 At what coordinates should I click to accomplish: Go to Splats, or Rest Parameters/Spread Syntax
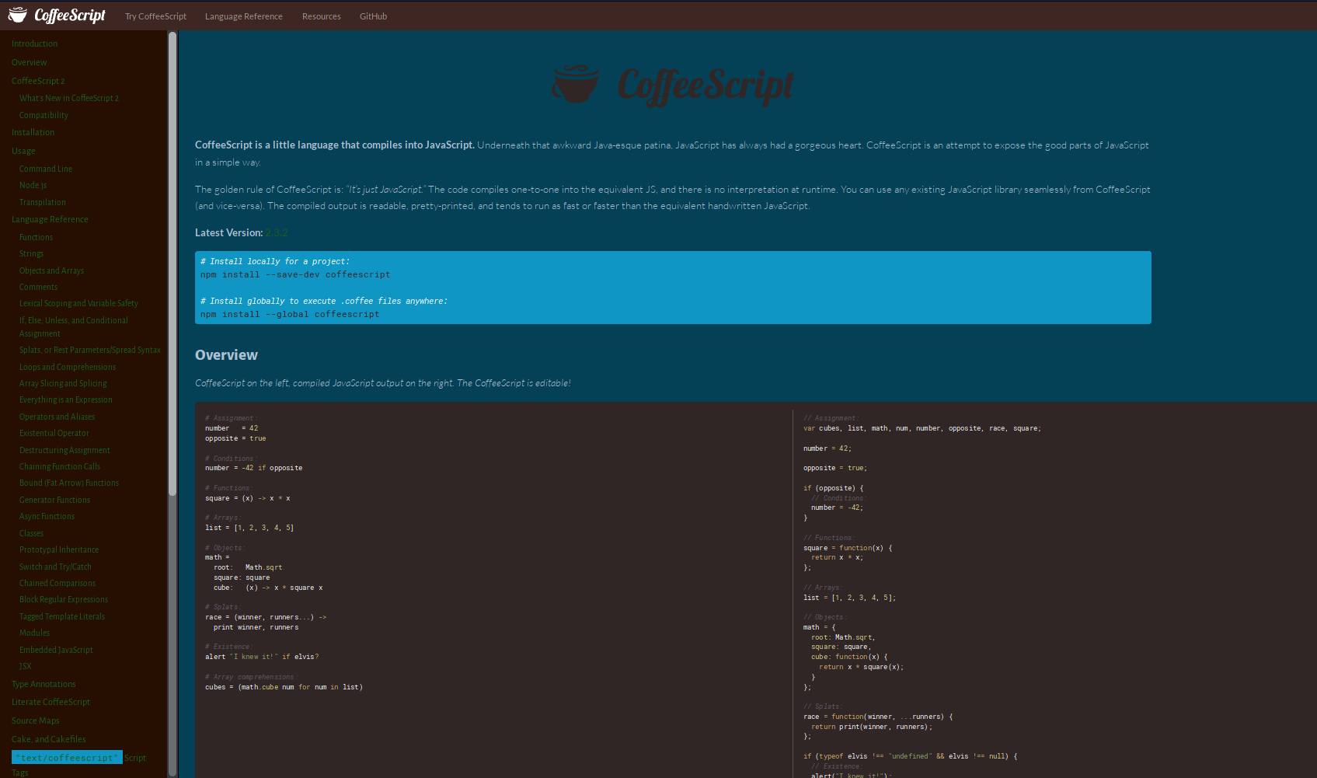[90, 350]
